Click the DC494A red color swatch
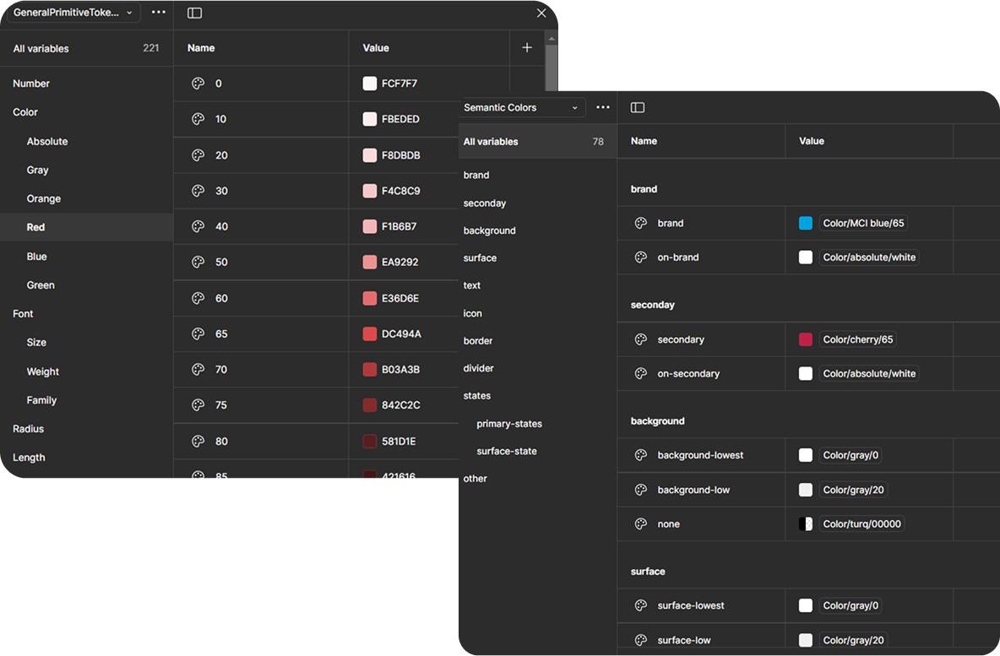The width and height of the screenshot is (1000, 656). pyautogui.click(x=370, y=333)
